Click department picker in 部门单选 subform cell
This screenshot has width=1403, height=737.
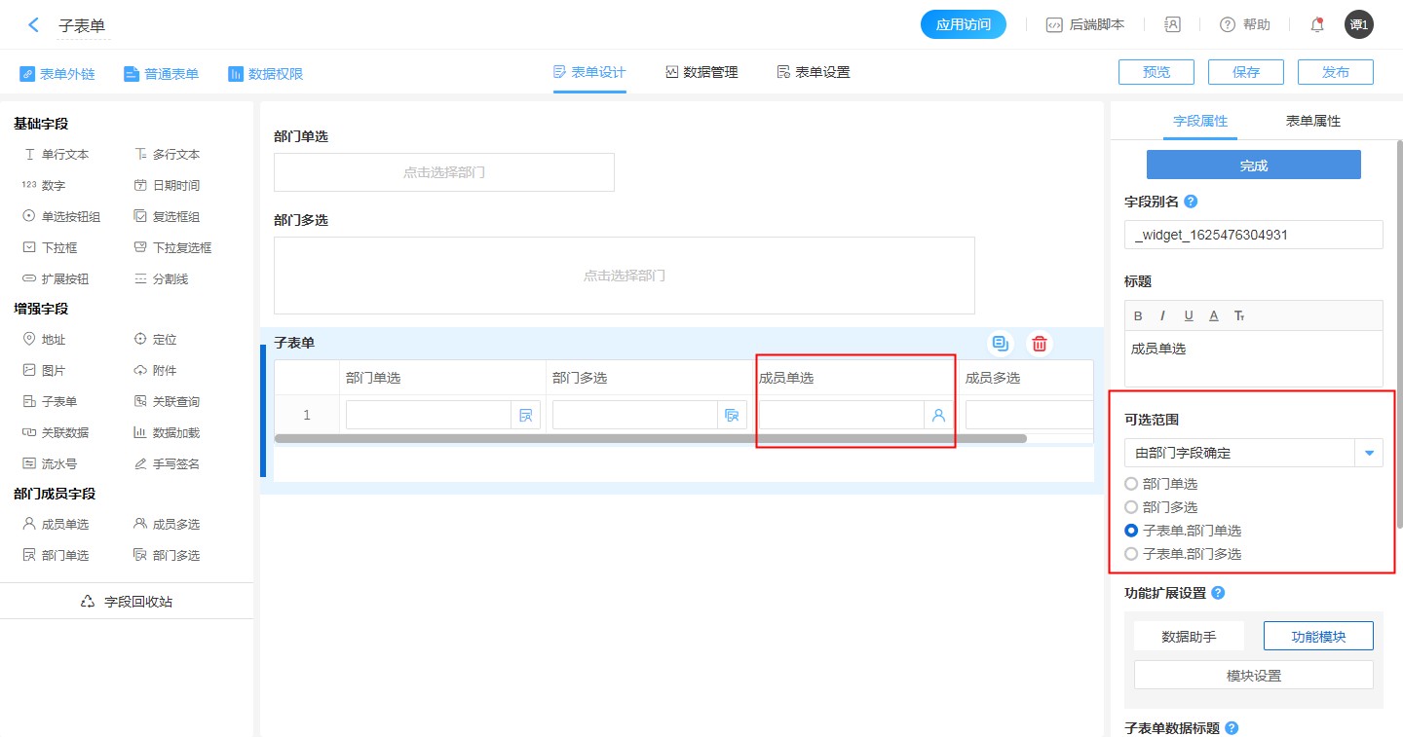coord(525,415)
